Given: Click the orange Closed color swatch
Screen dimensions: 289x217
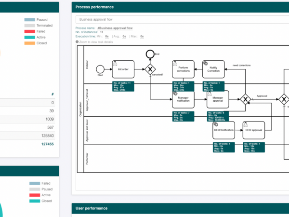Looking at the screenshot, I should (30, 43).
